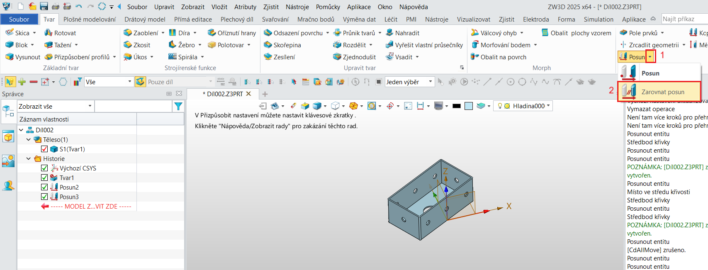This screenshot has width=708, height=270.
Task: Open the Nápověda menu
Action: pos(414,7)
